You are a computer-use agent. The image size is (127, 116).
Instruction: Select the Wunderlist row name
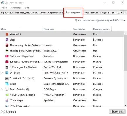point(15,34)
